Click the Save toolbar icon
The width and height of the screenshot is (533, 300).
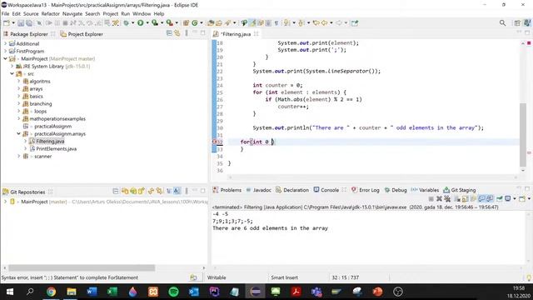(21, 23)
